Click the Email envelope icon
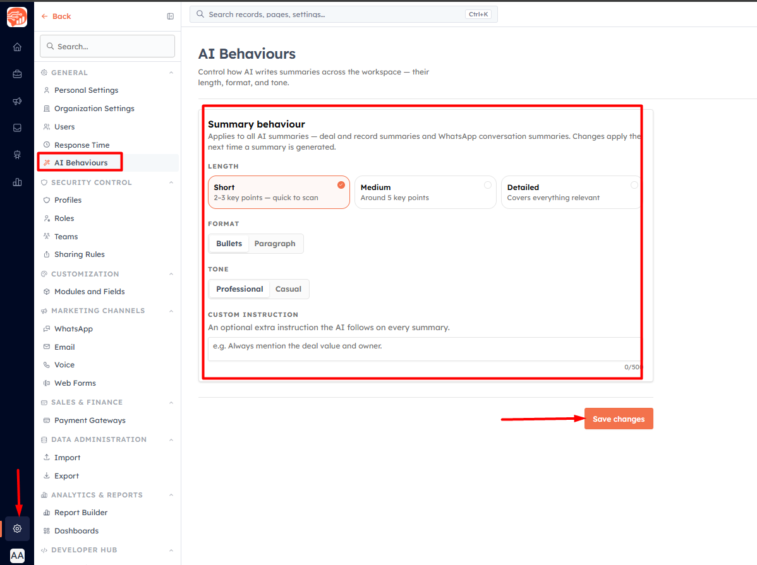Screen dimensions: 757x565 47,347
